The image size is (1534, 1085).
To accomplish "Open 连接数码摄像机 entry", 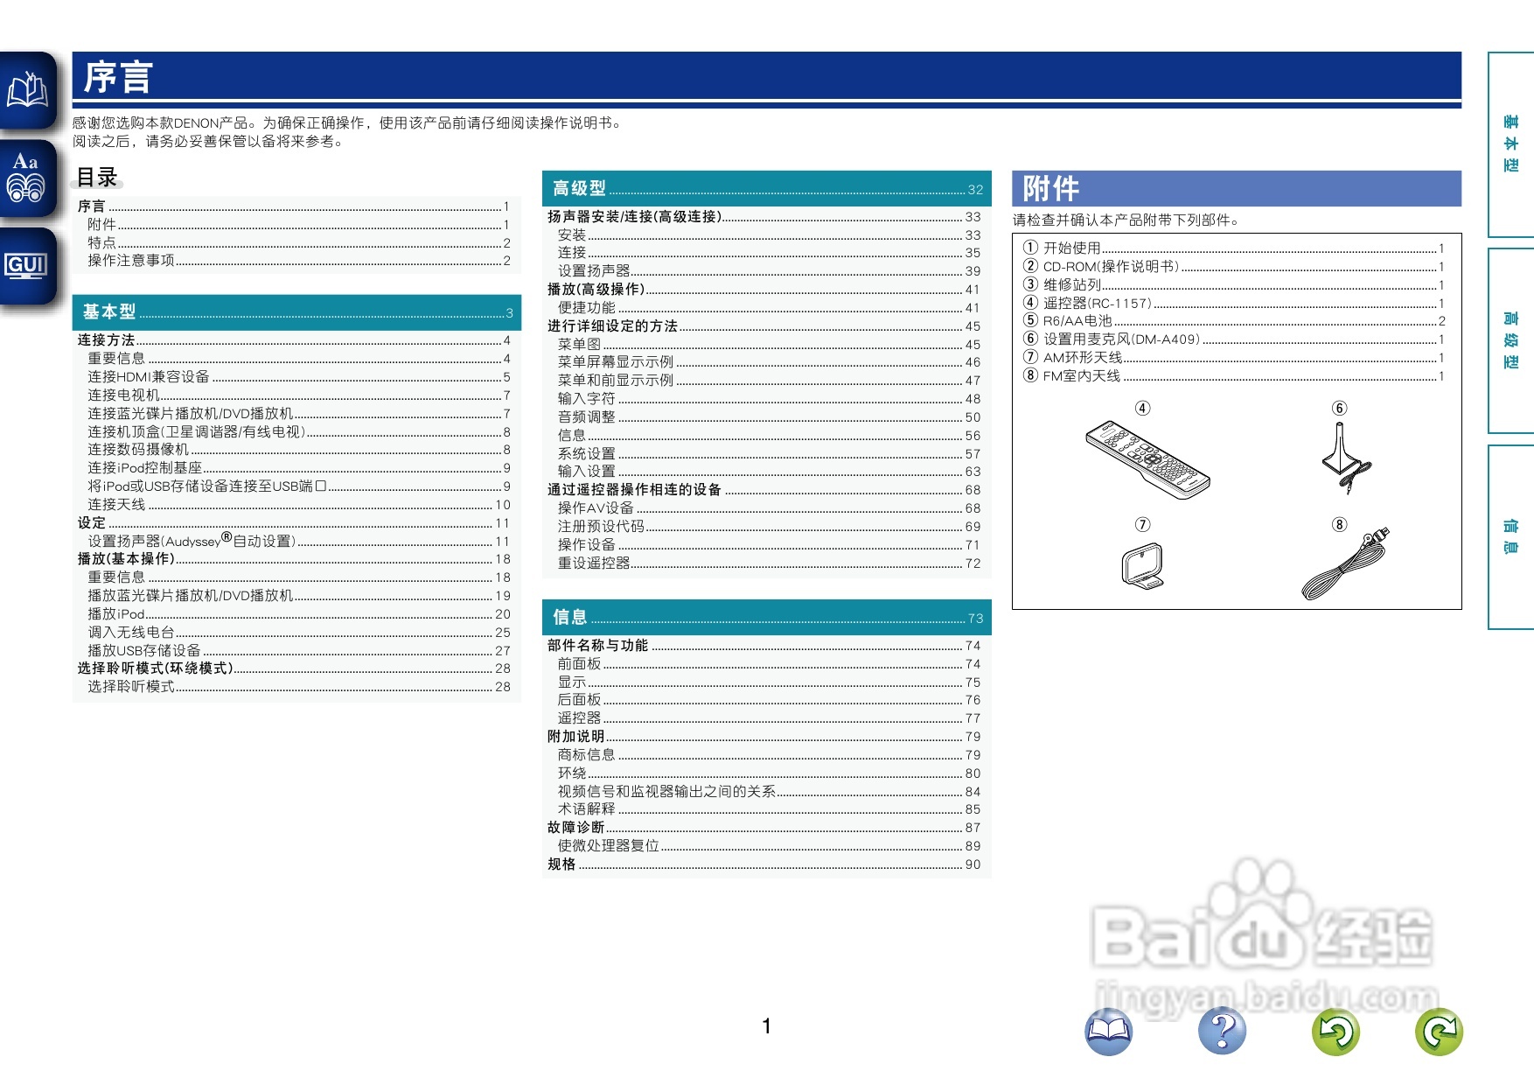I will [x=298, y=450].
